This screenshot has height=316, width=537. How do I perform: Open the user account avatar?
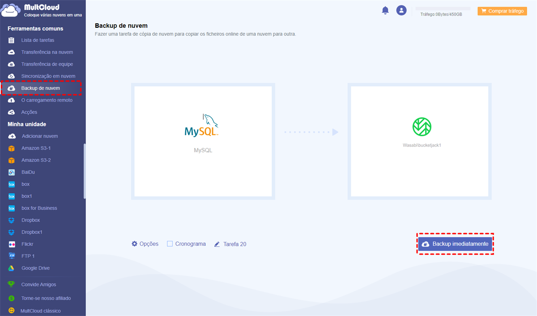click(401, 10)
